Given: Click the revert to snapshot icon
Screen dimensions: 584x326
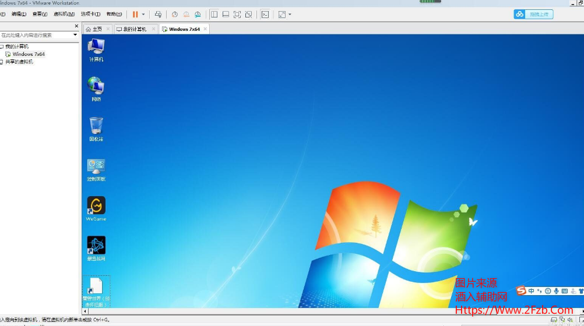Looking at the screenshot, I should [x=186, y=14].
